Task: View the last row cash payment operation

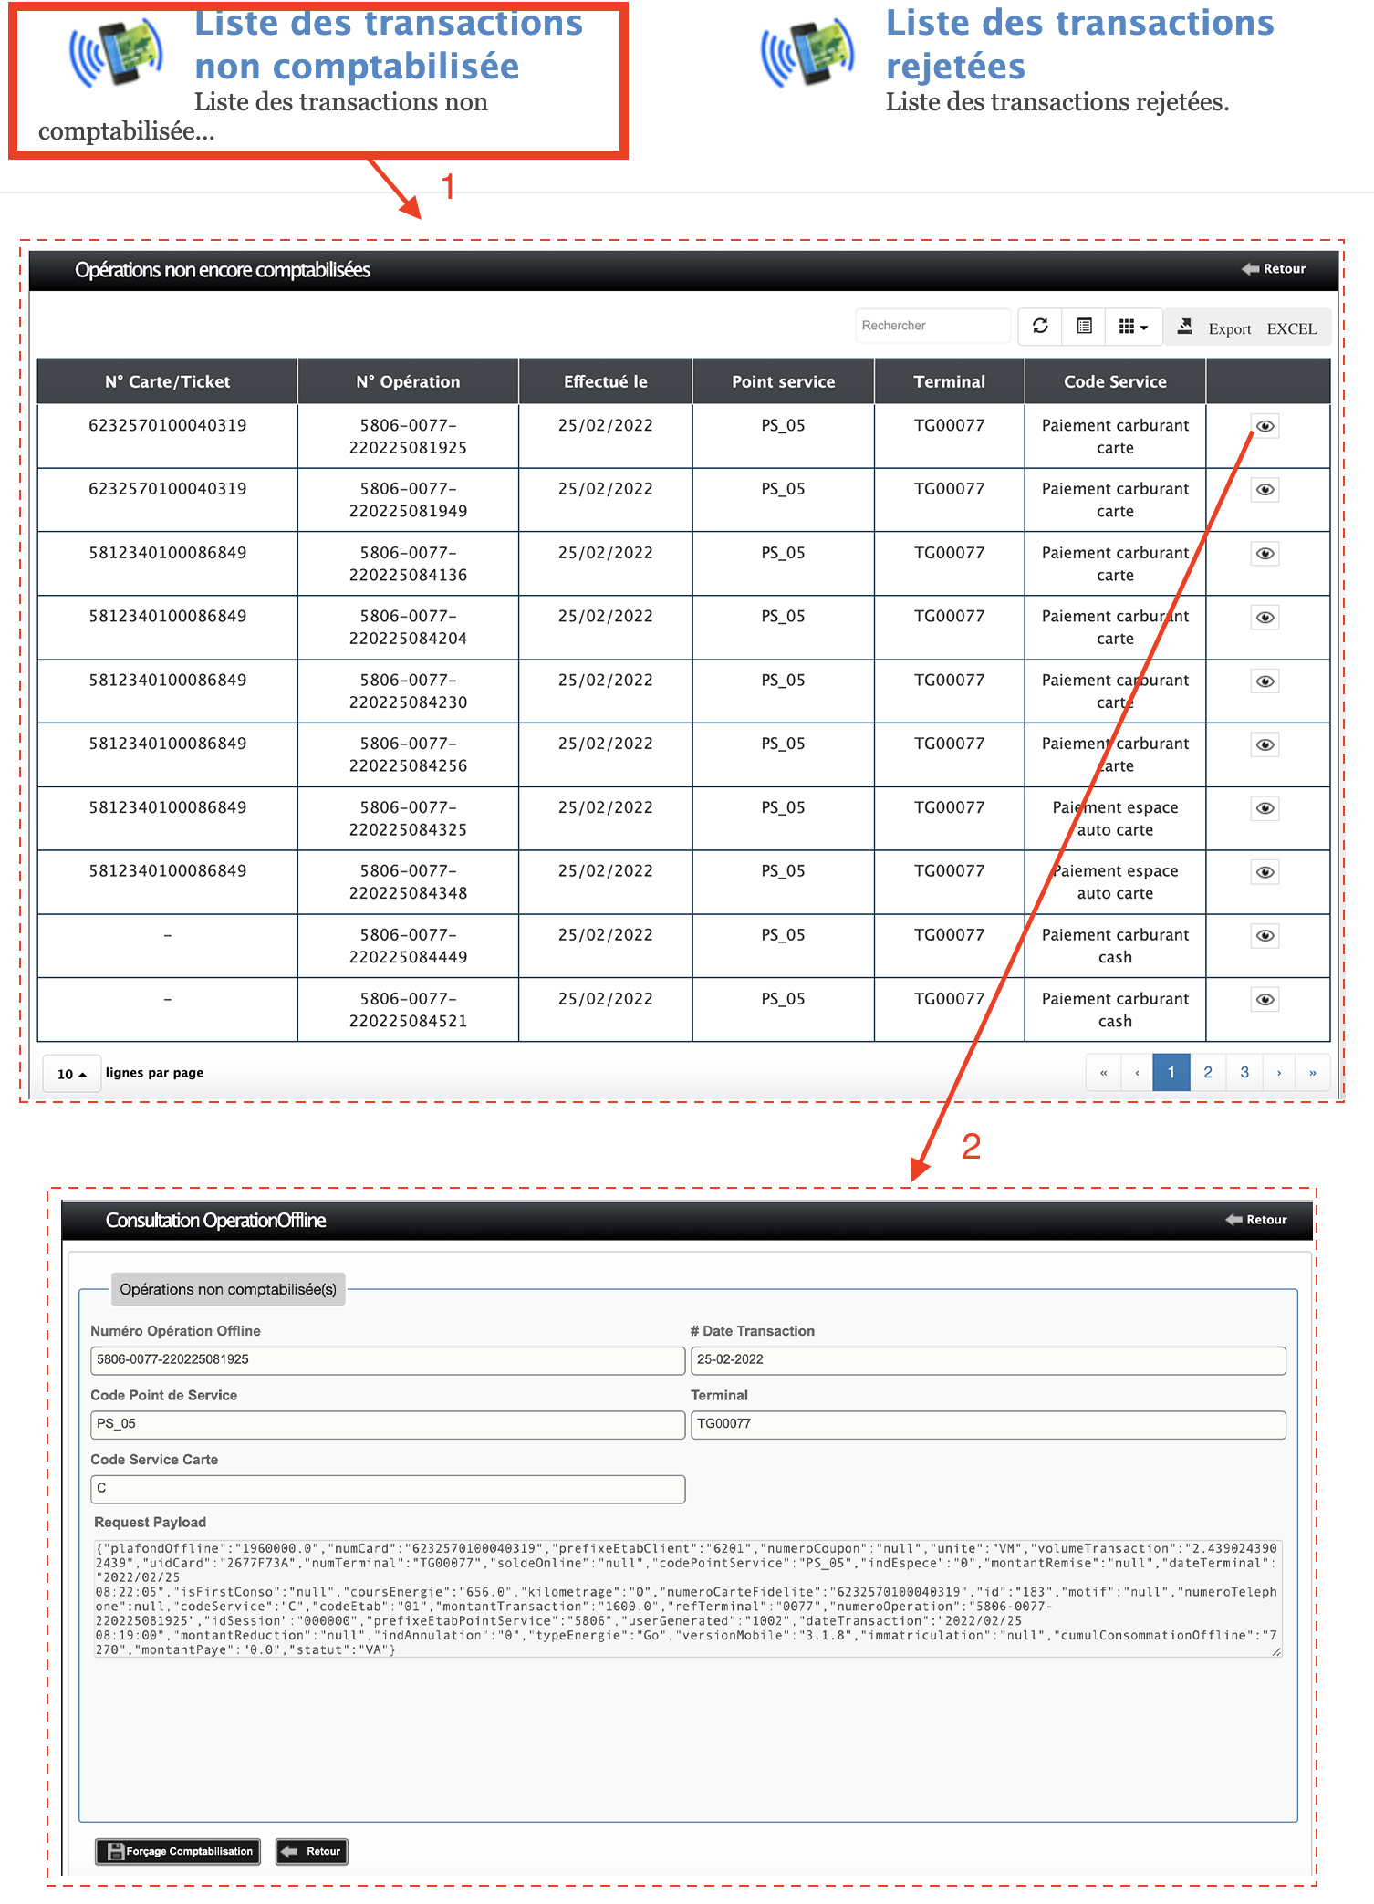Action: 1265,1000
